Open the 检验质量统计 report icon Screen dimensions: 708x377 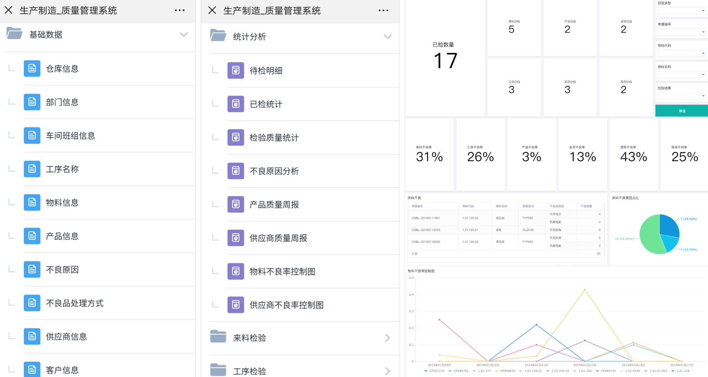click(x=236, y=138)
